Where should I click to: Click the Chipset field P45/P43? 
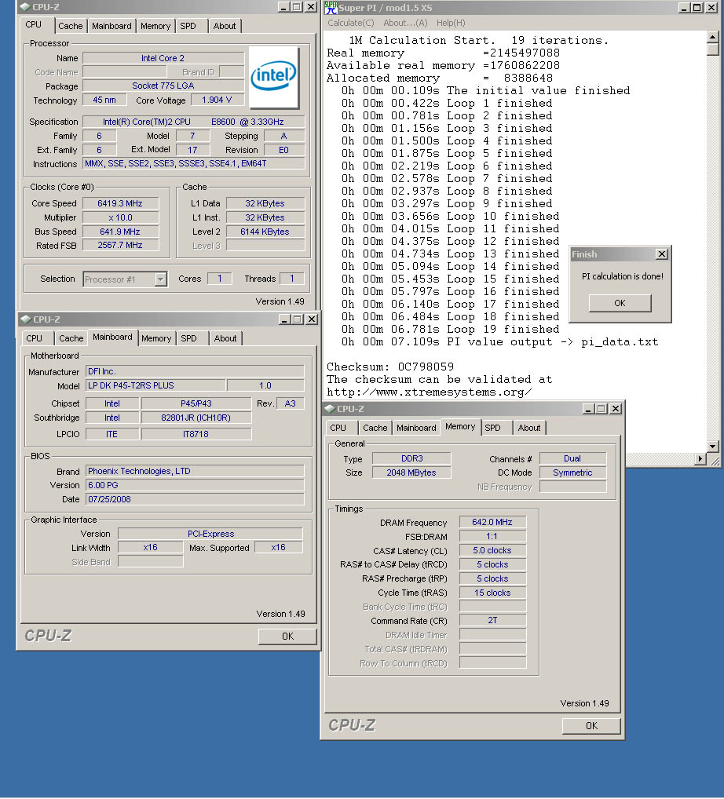pos(196,403)
